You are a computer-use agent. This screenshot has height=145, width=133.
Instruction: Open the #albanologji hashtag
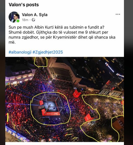pos(20,52)
